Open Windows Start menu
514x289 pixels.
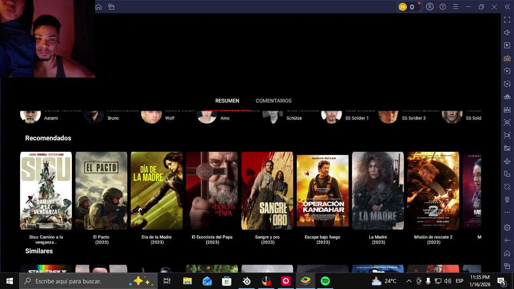(x=10, y=281)
